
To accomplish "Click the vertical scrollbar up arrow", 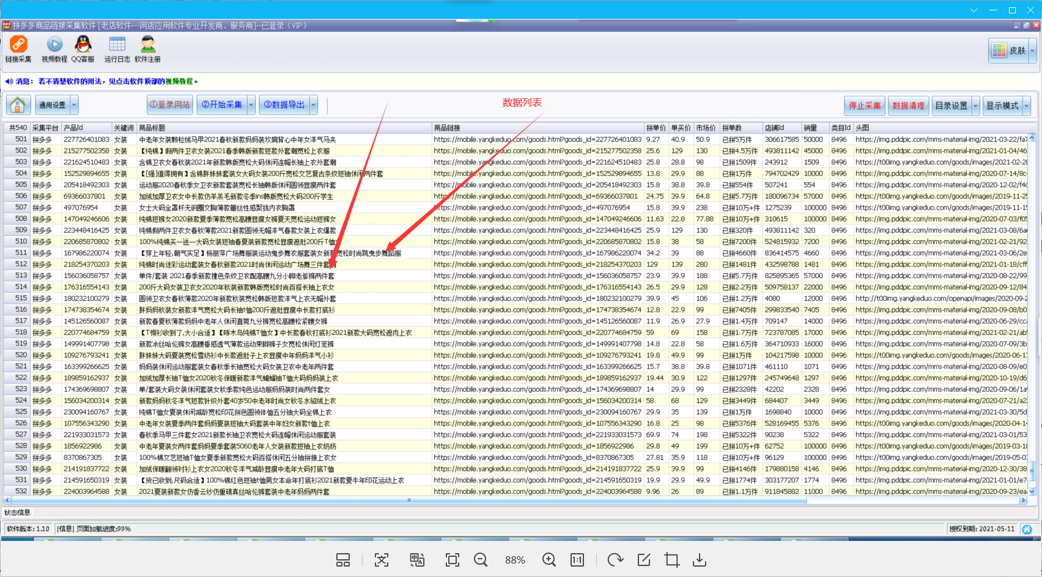I will [1032, 138].
